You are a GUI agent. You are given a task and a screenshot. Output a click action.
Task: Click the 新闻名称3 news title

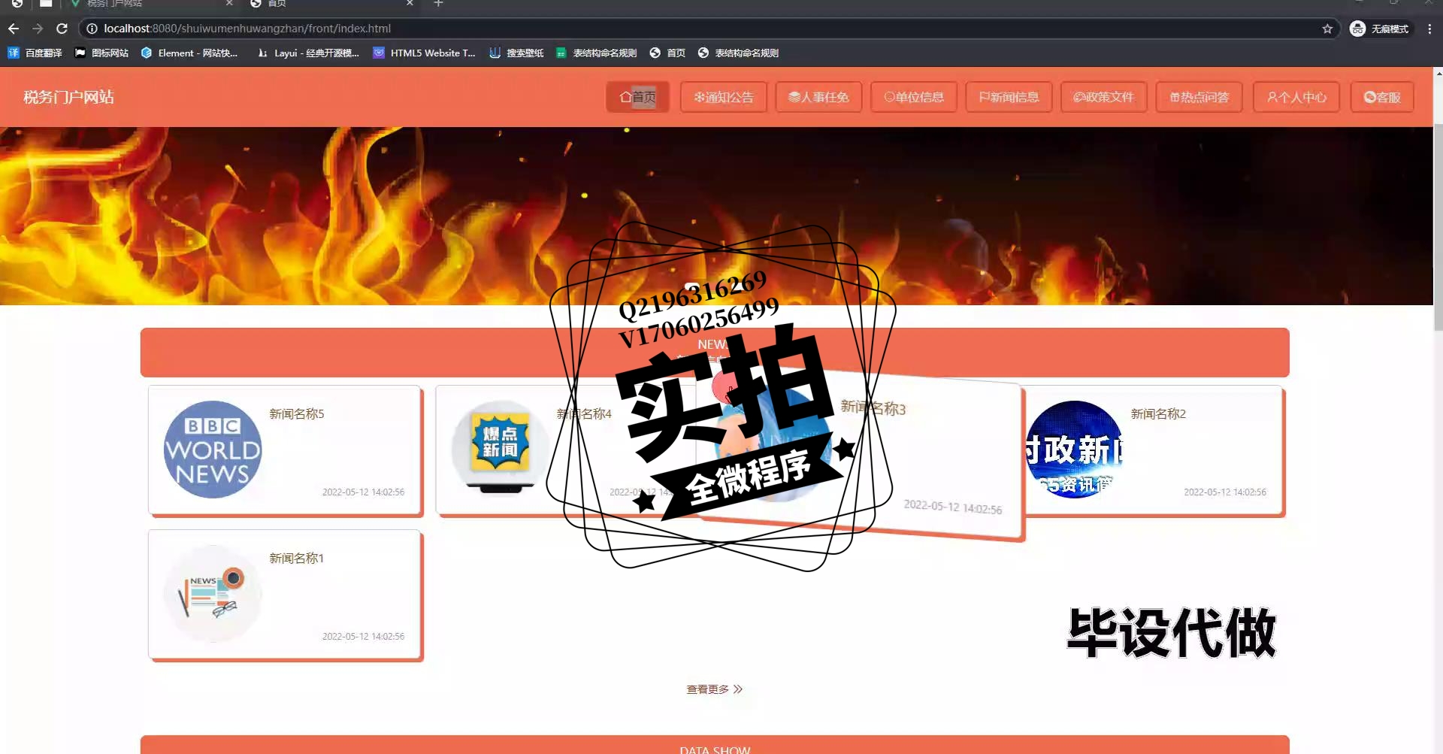click(873, 408)
